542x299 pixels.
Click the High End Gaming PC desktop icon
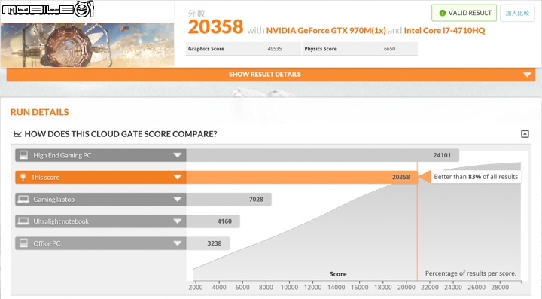click(x=23, y=155)
